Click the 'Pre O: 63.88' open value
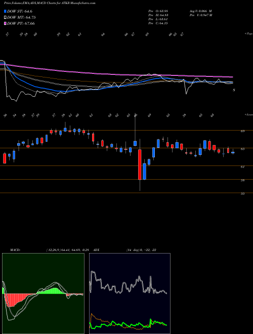 158,11
